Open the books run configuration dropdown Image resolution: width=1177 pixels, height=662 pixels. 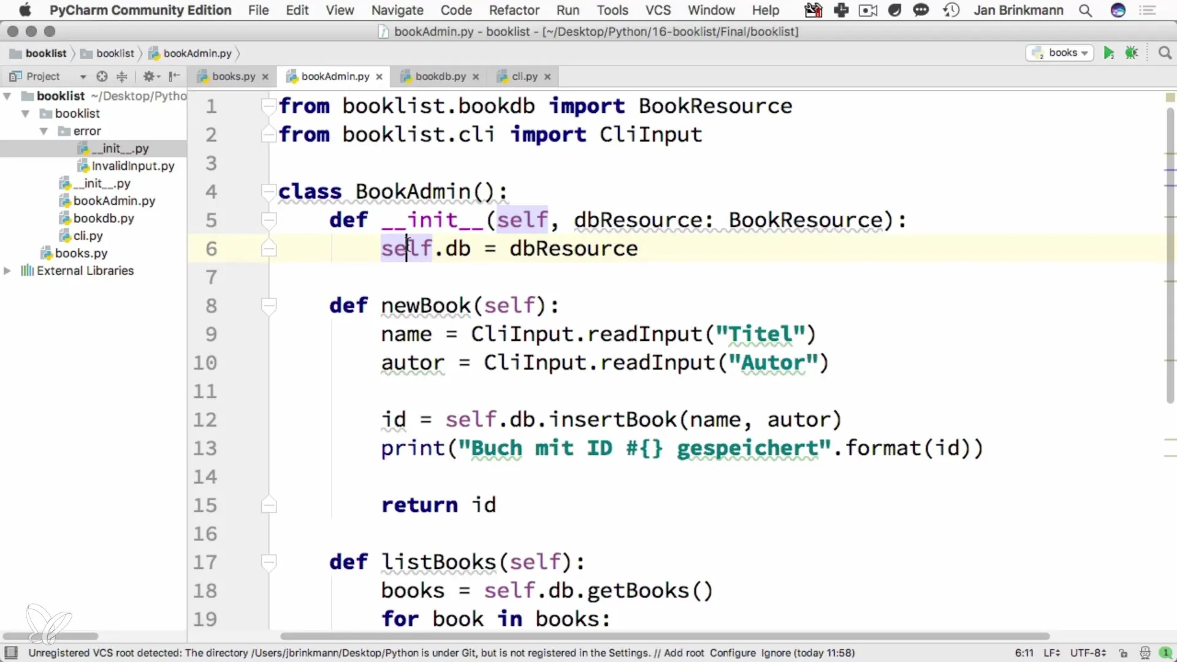click(1060, 53)
